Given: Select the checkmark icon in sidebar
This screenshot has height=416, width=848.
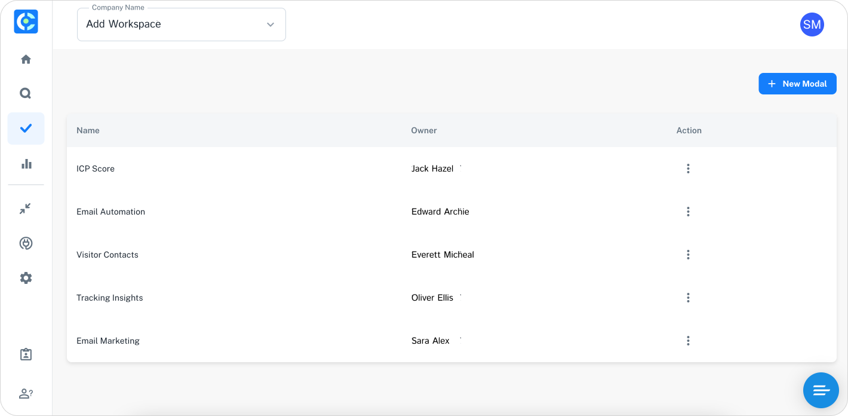Looking at the screenshot, I should pyautogui.click(x=26, y=129).
